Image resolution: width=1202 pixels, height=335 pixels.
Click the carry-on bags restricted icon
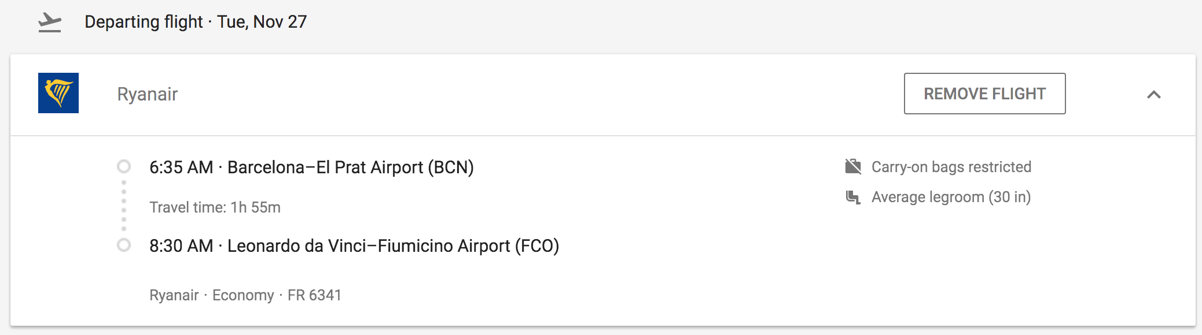click(853, 167)
